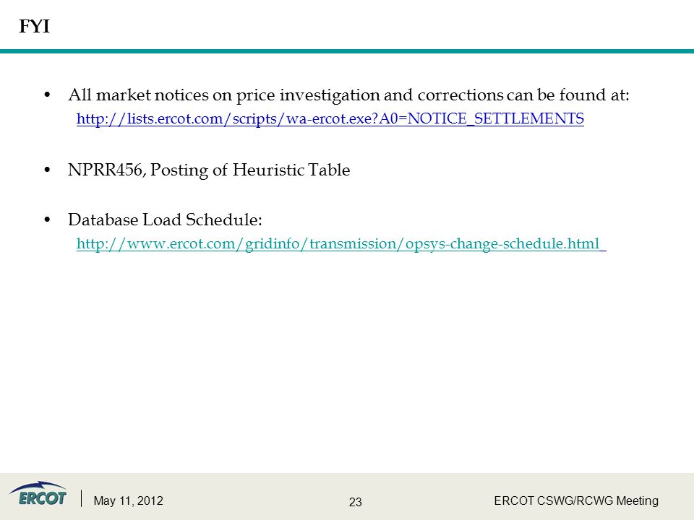Click the blue swoosh arc above the ERCOT lettering

pos(38,486)
